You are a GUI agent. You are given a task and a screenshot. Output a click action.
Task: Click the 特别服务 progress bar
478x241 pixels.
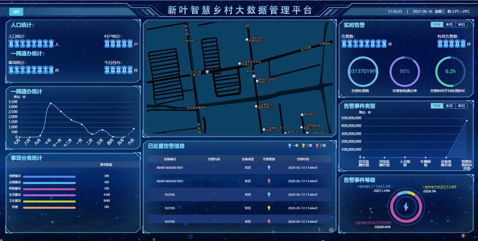(x=50, y=189)
